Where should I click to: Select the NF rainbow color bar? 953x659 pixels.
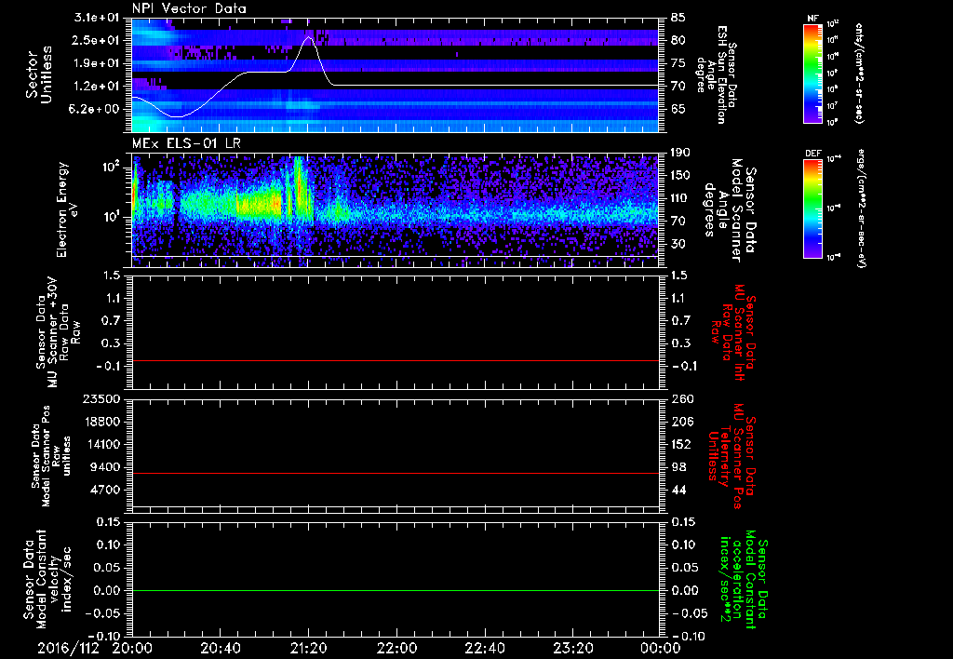[x=812, y=73]
